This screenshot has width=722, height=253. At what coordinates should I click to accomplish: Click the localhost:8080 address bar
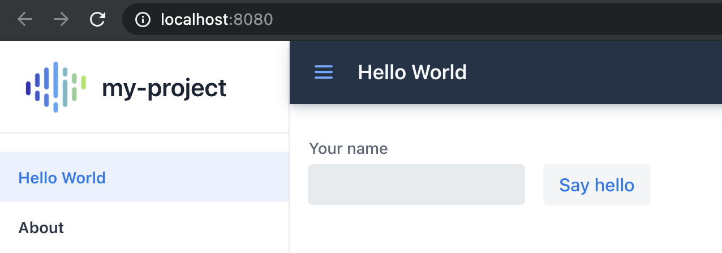pos(422,20)
